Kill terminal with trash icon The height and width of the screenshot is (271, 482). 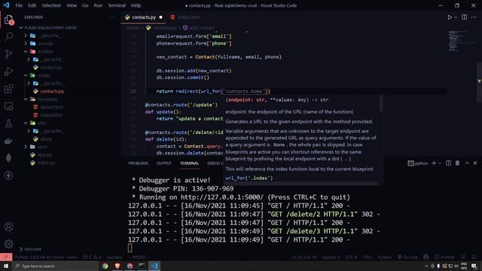[457, 163]
